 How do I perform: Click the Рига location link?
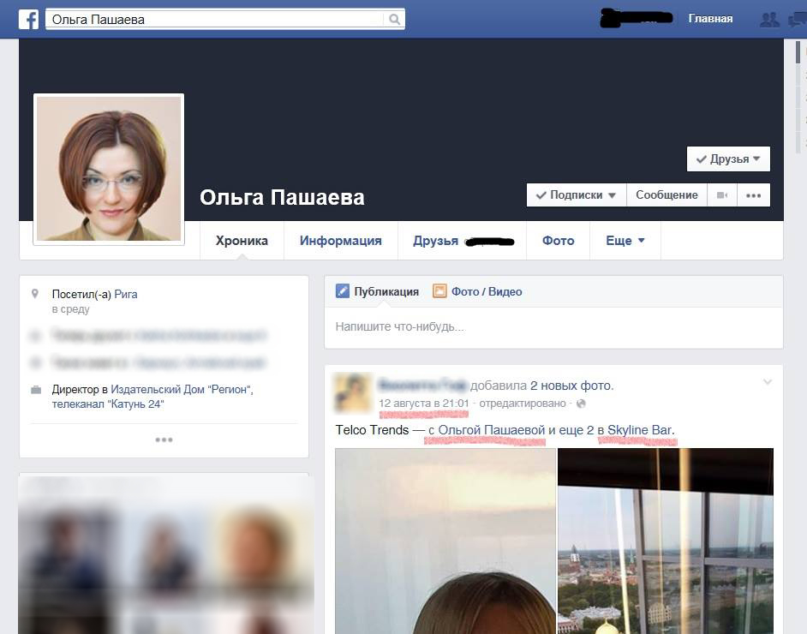click(126, 294)
